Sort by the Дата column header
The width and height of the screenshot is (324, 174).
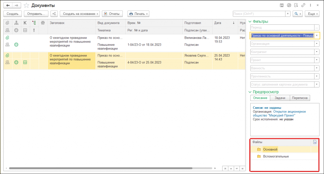tap(225, 23)
